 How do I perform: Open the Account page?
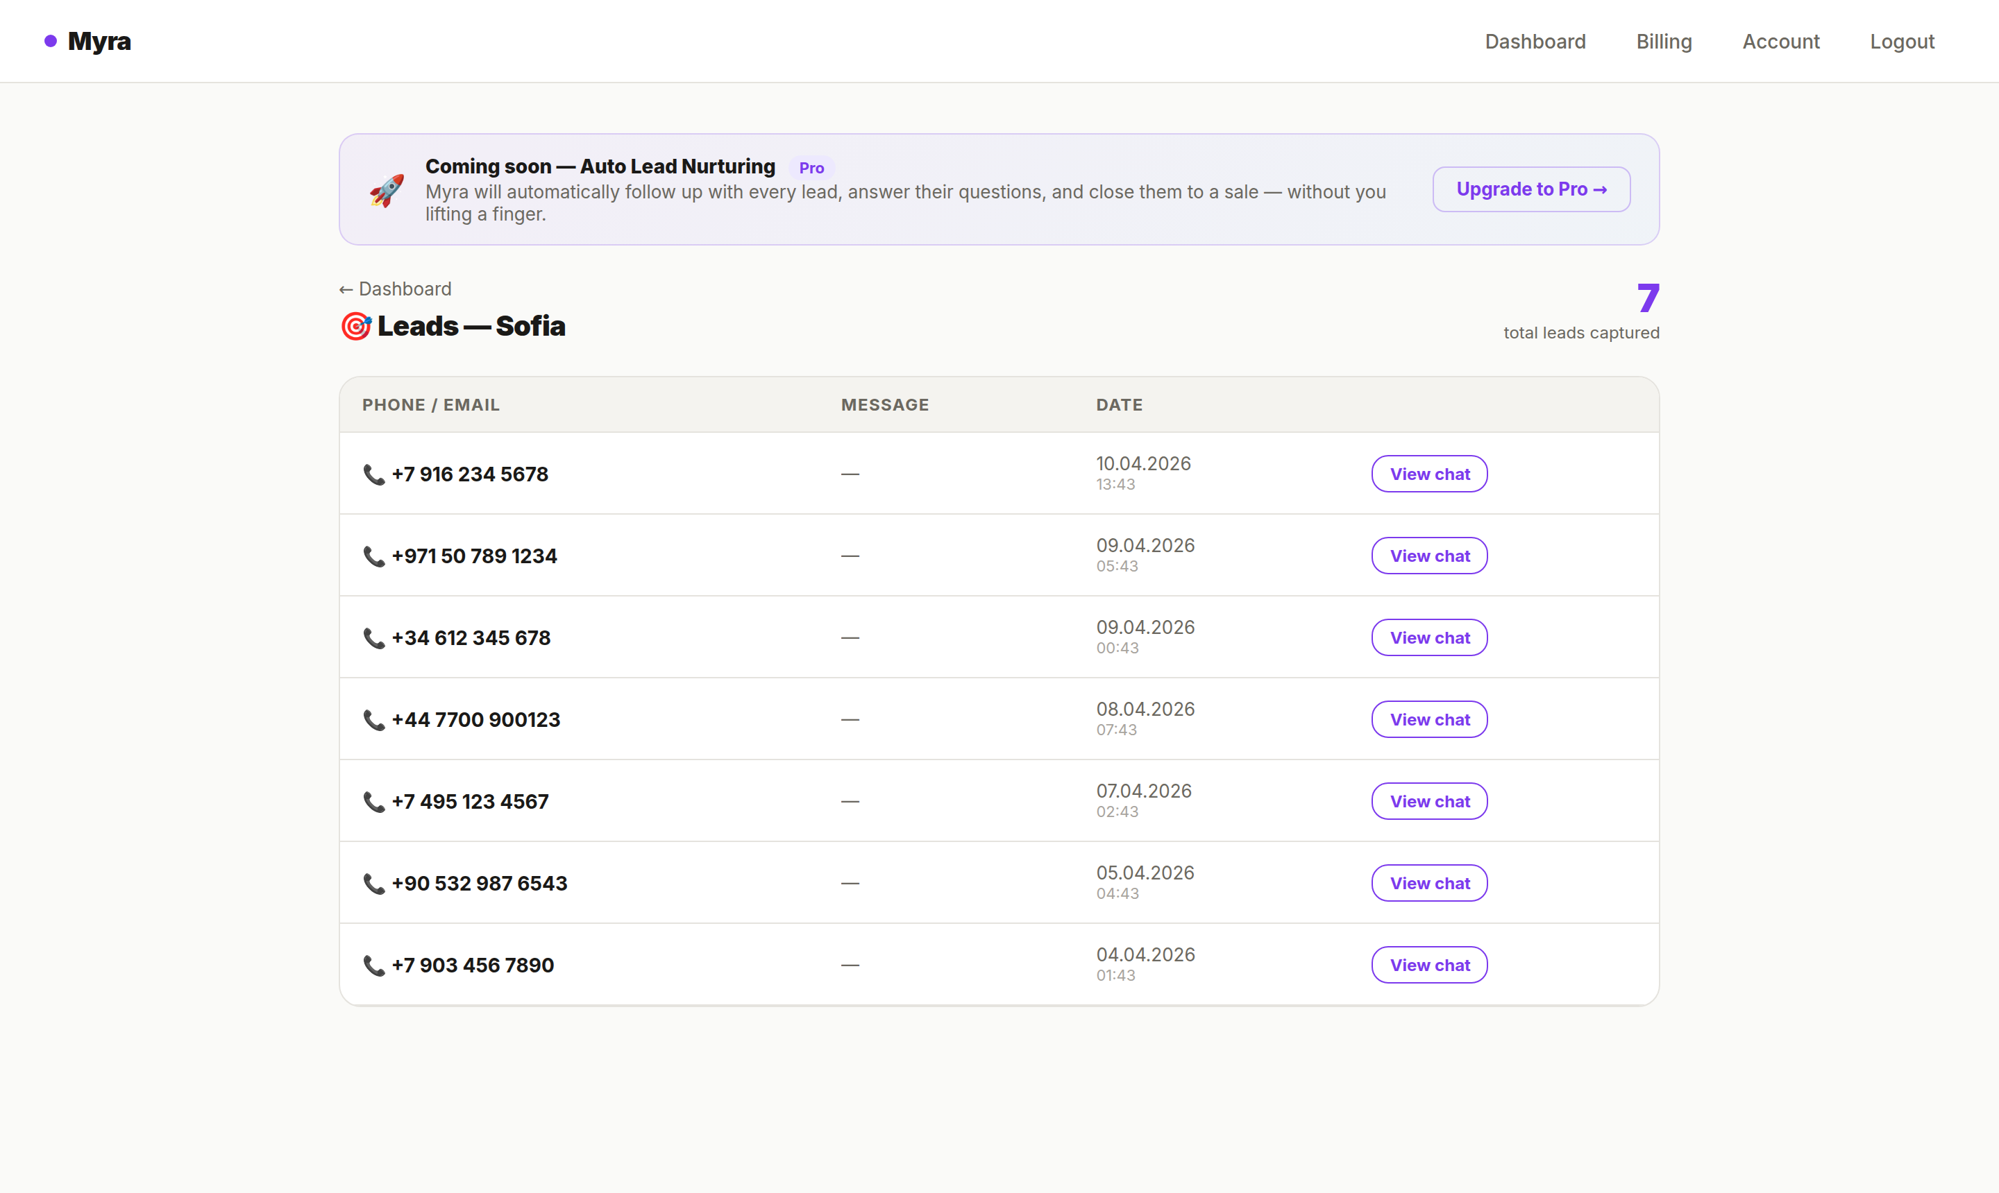click(x=1780, y=42)
